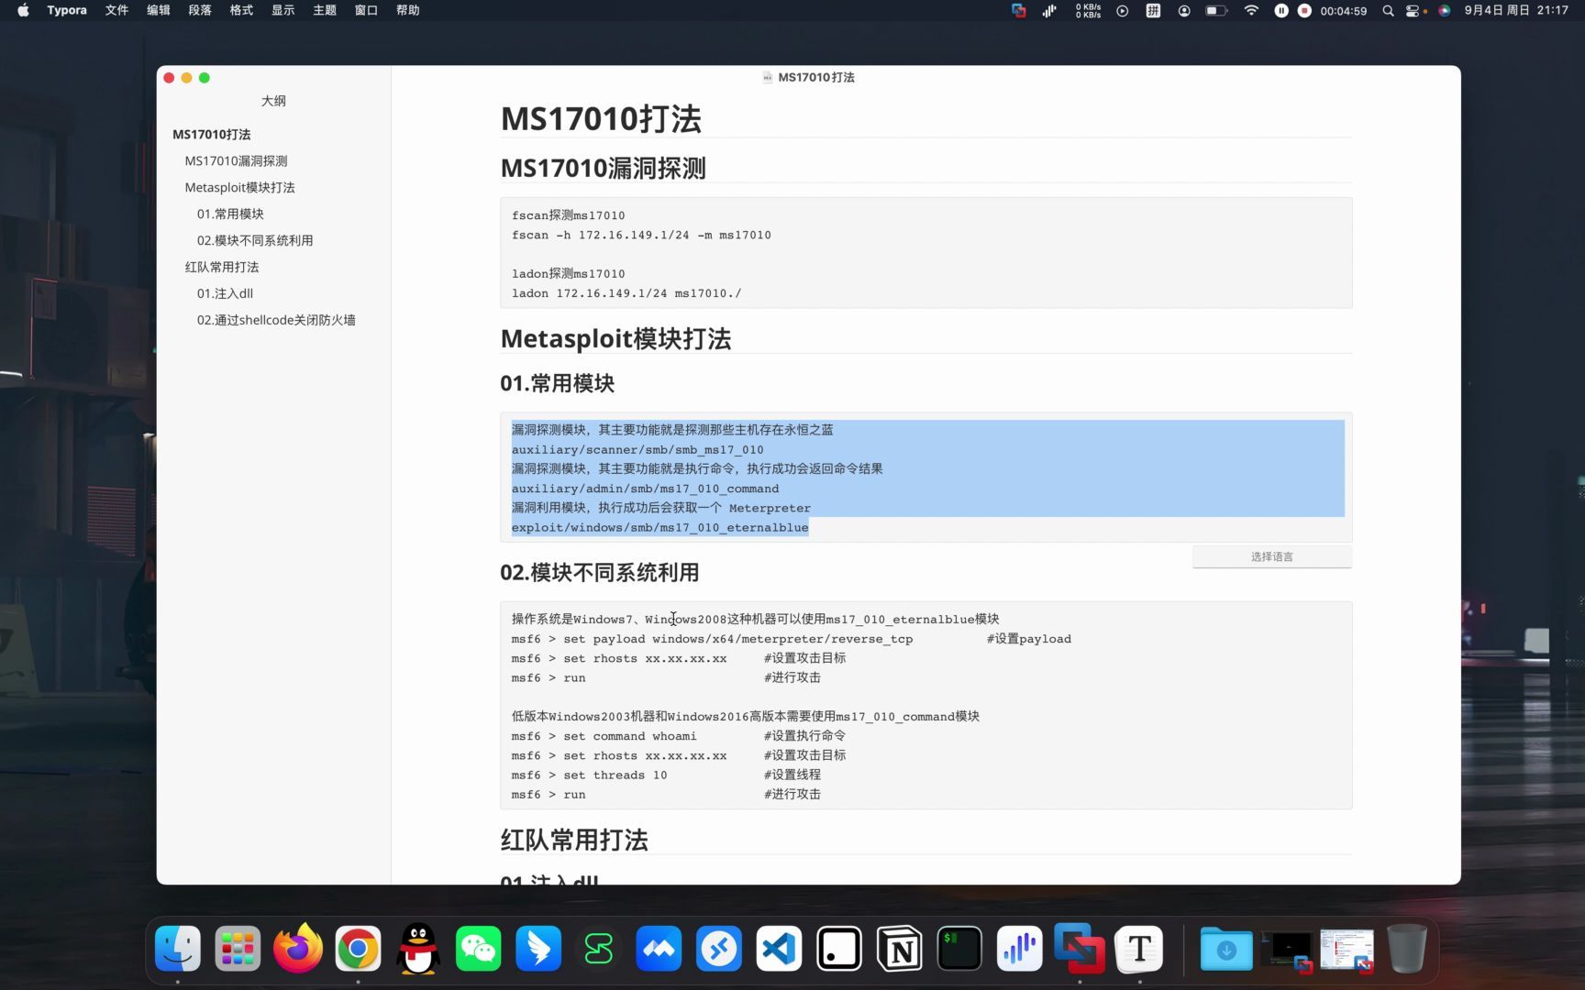Image resolution: width=1585 pixels, height=990 pixels.
Task: Open Microsoft Remote Desktop in dock
Action: tap(719, 949)
